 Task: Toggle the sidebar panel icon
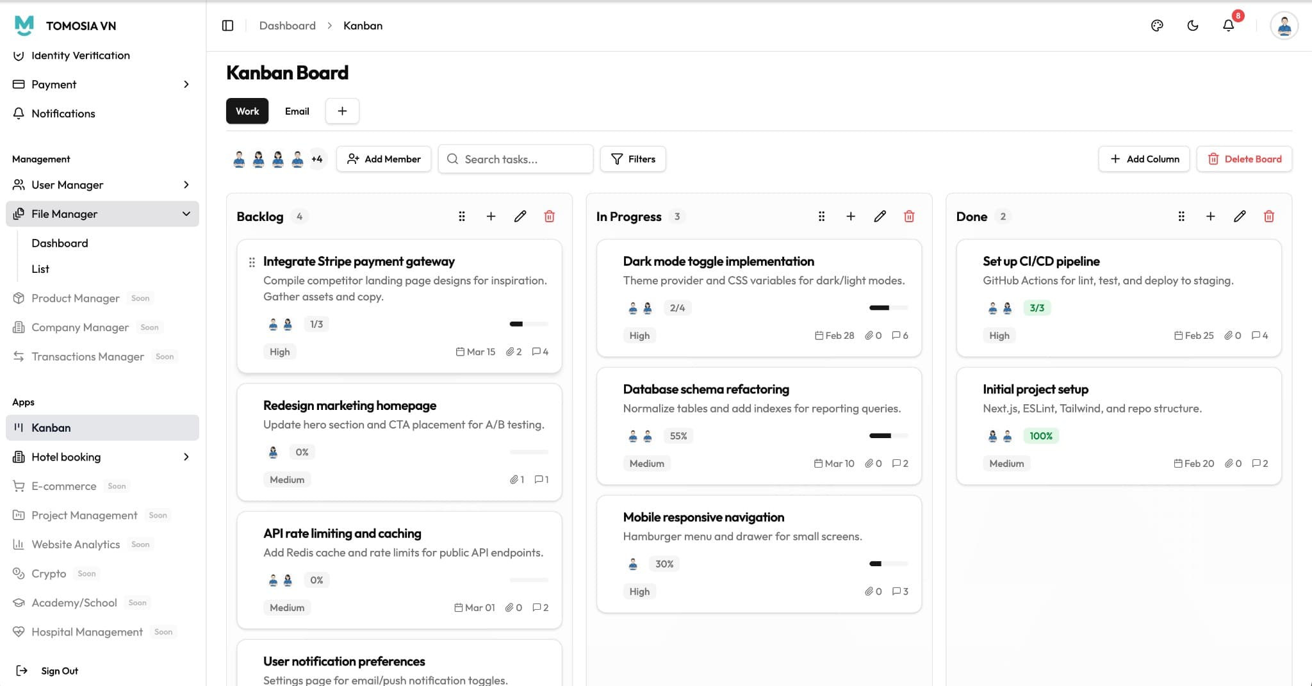pos(227,26)
